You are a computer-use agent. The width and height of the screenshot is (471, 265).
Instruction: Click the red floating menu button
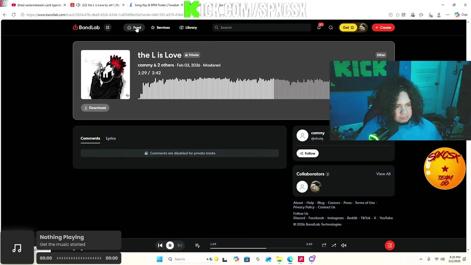pos(390,245)
